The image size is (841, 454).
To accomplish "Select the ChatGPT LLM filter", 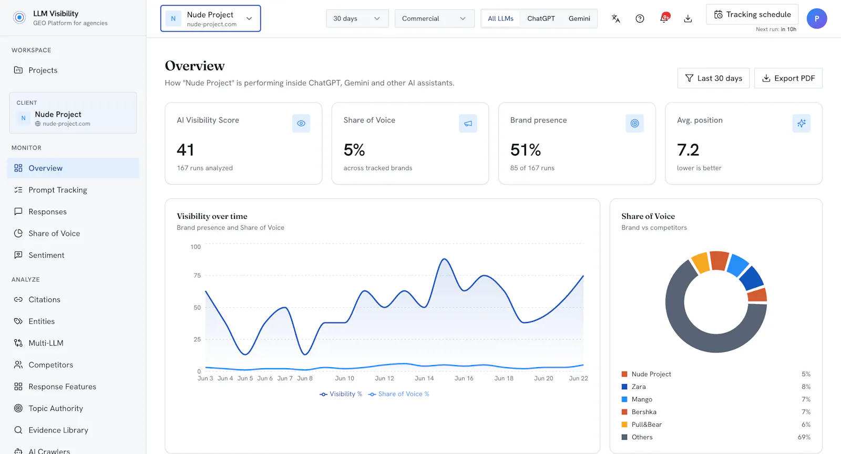I will [541, 18].
